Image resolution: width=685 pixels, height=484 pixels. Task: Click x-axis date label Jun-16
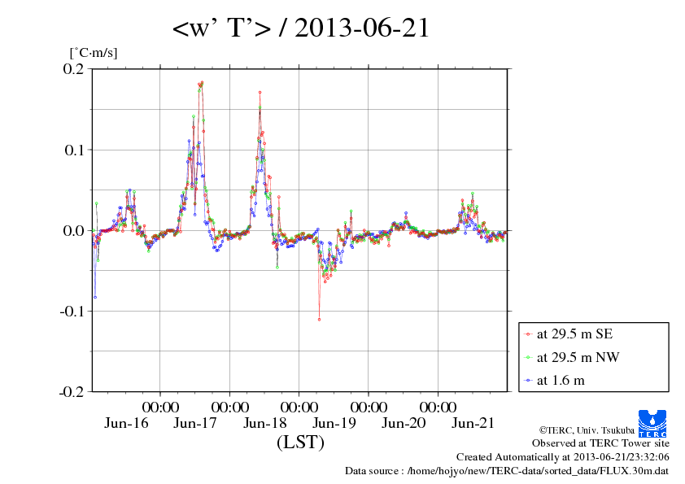click(x=126, y=423)
